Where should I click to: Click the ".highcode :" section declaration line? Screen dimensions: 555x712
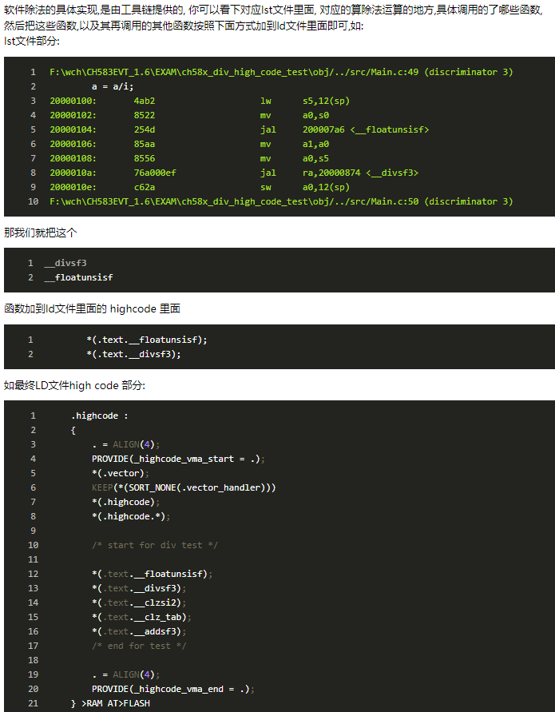pyautogui.click(x=99, y=416)
